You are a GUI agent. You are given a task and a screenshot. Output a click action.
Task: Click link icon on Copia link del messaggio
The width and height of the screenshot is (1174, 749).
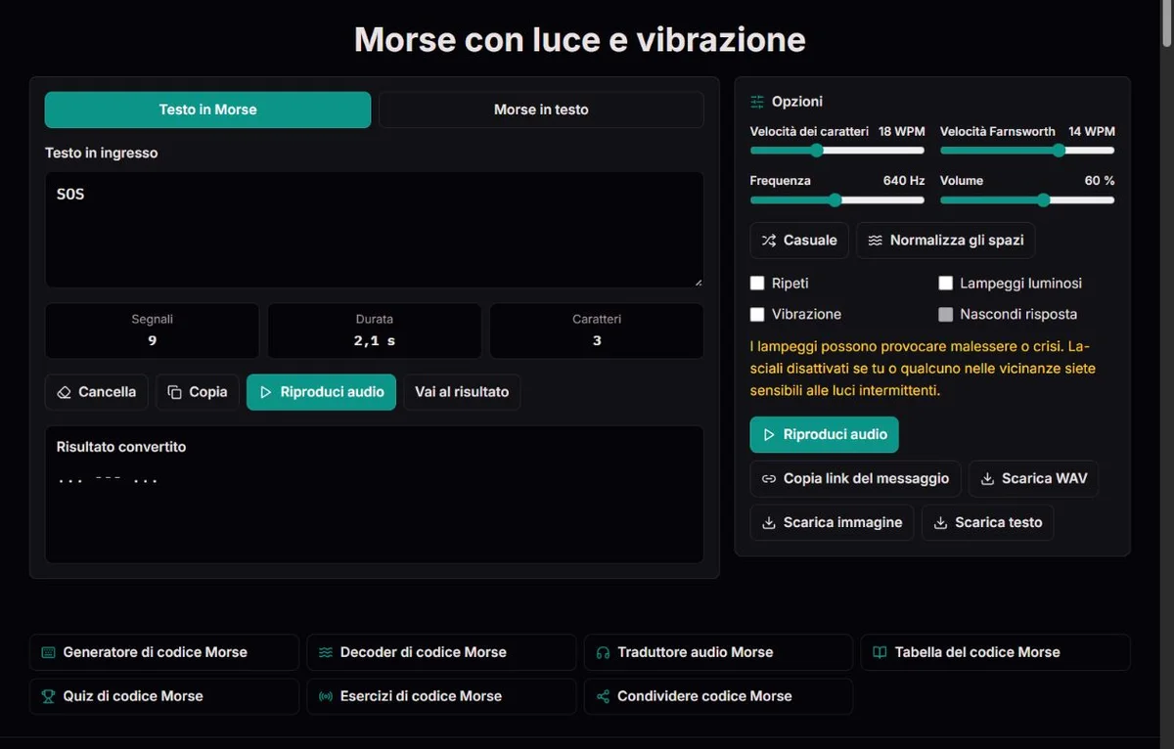point(769,479)
